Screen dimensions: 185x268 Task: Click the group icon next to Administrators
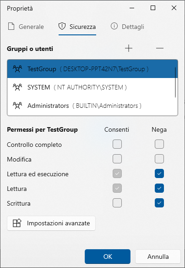coord(17,106)
